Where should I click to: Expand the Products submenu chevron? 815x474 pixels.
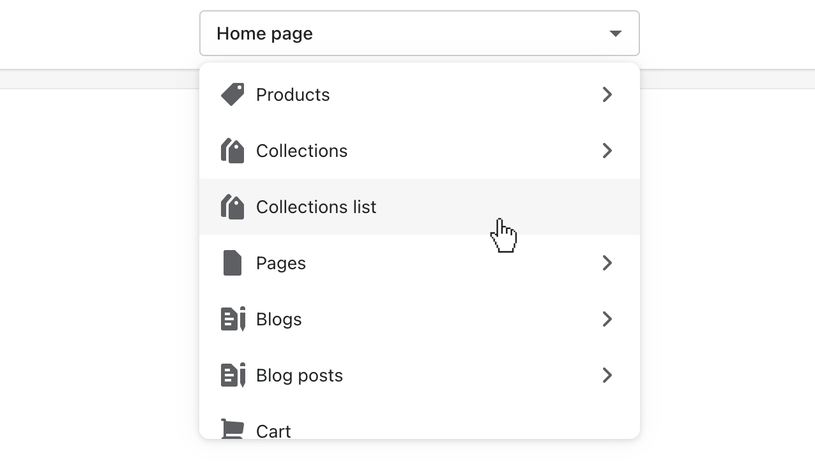tap(607, 94)
